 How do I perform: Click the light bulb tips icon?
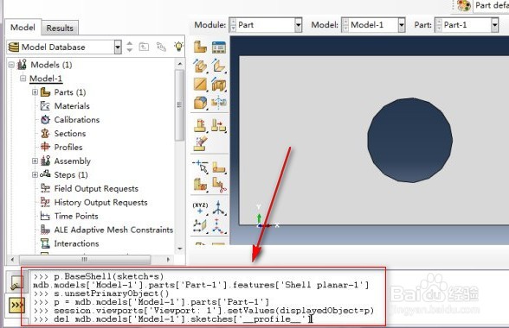click(179, 47)
